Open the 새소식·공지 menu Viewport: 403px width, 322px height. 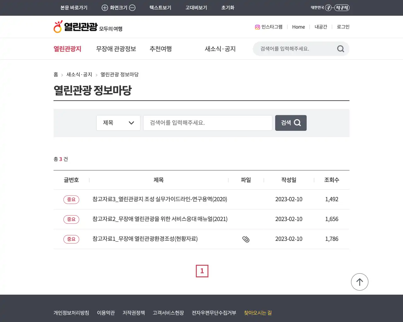click(219, 49)
